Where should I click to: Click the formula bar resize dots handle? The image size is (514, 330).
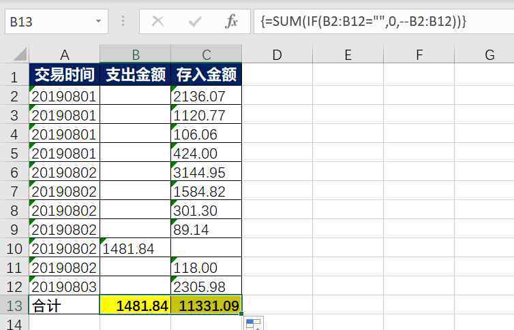[123, 22]
